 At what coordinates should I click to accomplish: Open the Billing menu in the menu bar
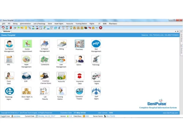click(15, 24)
